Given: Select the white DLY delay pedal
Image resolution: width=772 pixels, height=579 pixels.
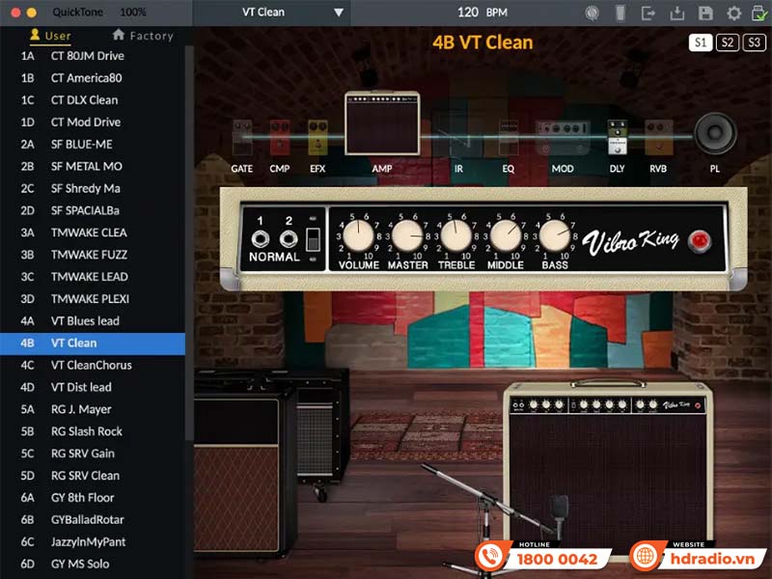Looking at the screenshot, I should [x=617, y=138].
